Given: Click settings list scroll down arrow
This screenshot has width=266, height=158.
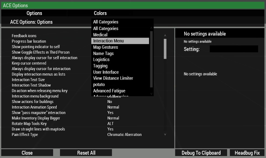Looking at the screenshot, I should point(165,134).
